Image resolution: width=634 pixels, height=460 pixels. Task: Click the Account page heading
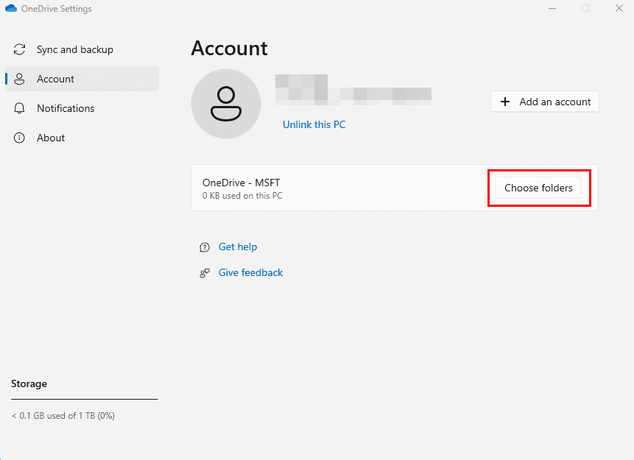229,49
